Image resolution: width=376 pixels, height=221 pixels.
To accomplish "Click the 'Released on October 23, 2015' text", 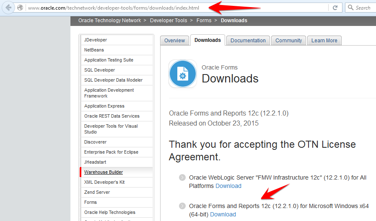I will click(214, 123).
